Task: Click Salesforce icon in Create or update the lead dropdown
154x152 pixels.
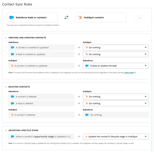Action: [87, 66]
